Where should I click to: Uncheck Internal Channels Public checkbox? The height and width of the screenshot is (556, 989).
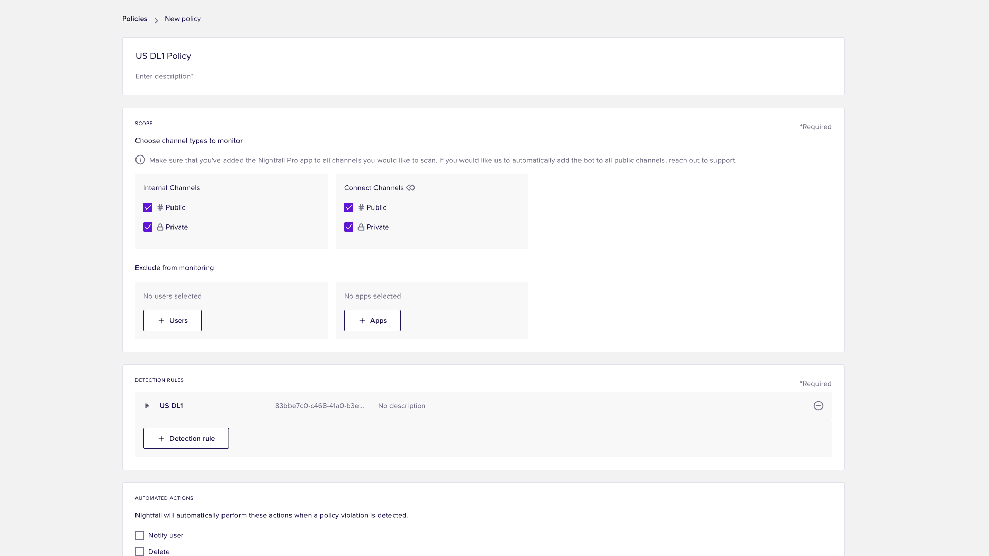pyautogui.click(x=148, y=207)
